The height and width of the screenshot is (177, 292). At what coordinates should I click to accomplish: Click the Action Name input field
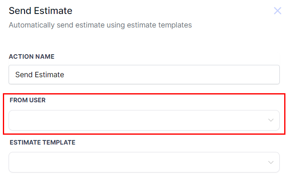pyautogui.click(x=144, y=75)
